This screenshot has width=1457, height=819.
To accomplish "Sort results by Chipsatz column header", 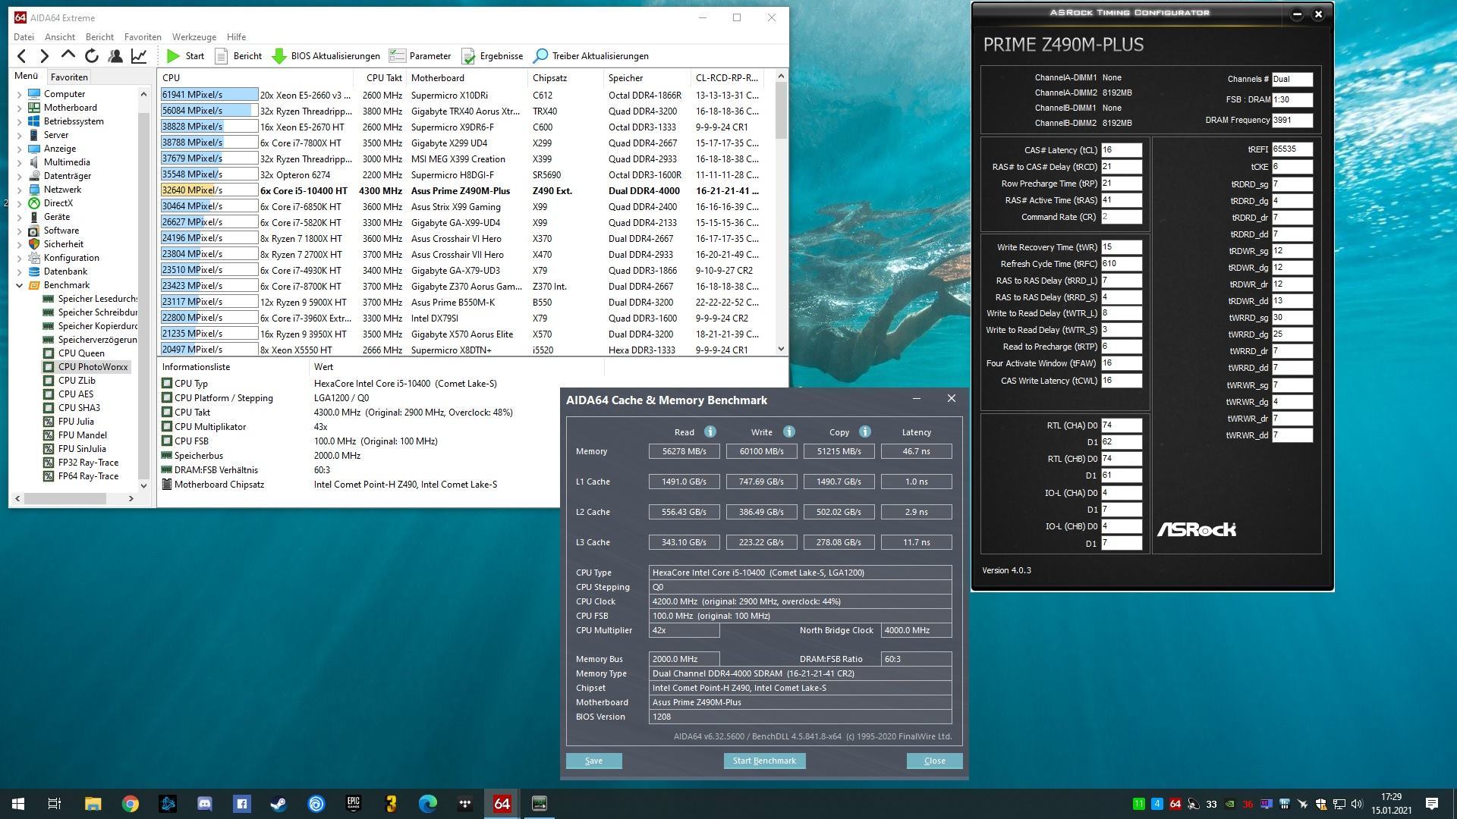I will tap(565, 77).
